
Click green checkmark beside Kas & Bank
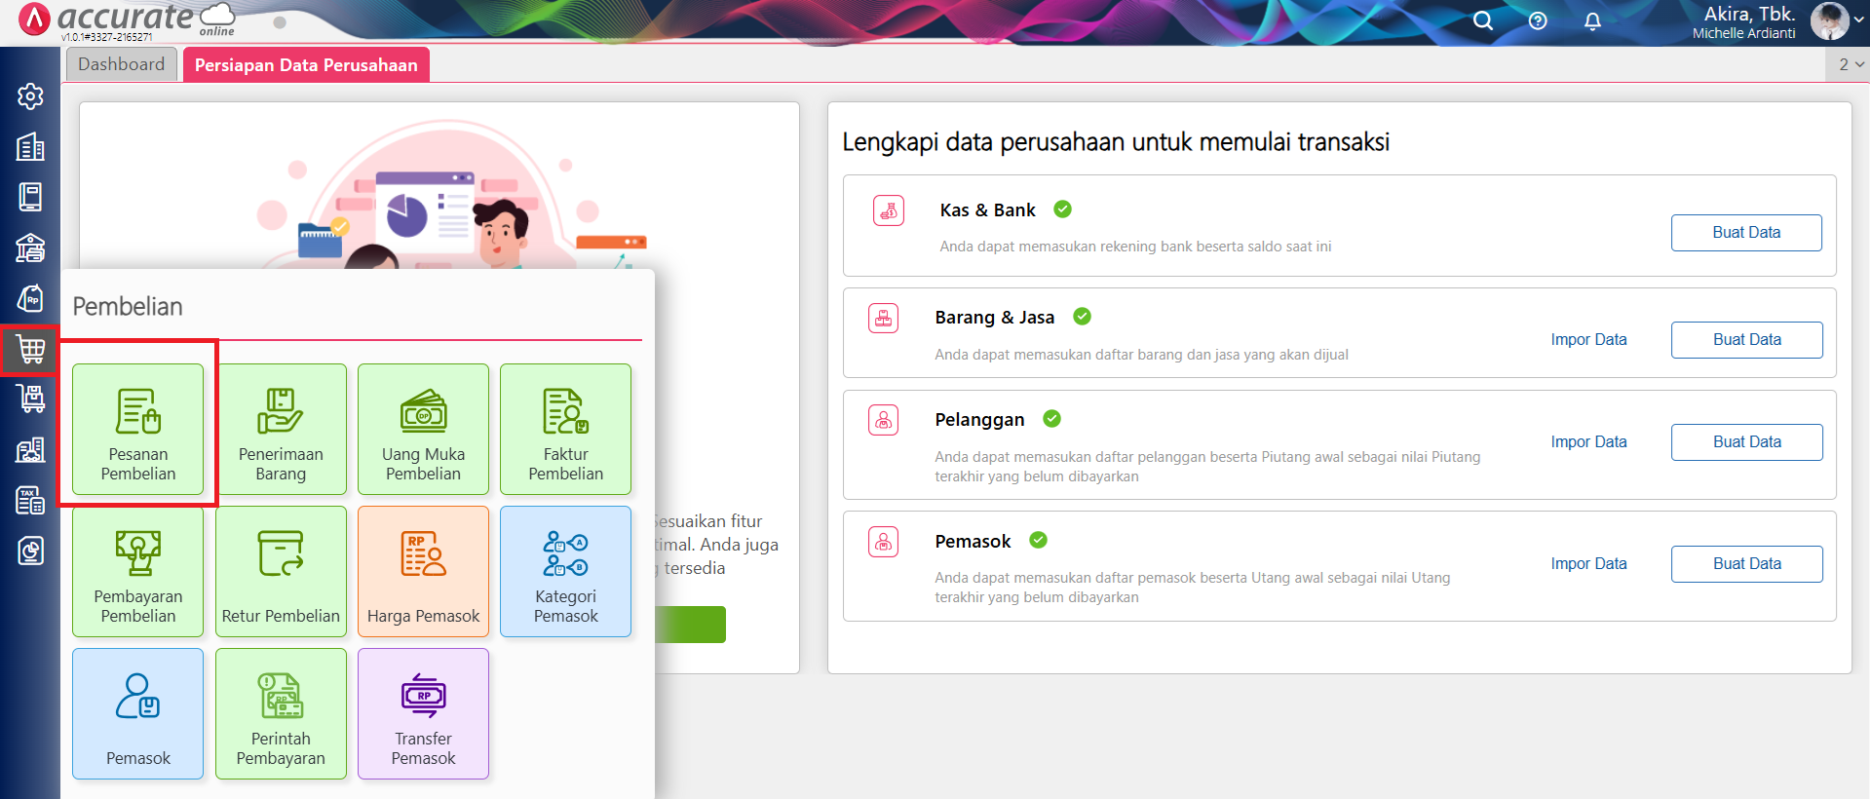(1063, 209)
